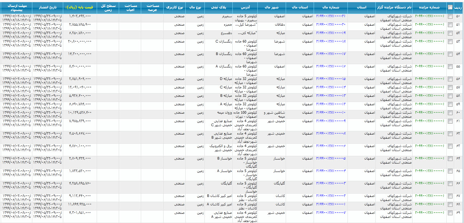
Task: Check the checkbox for row ۵۰
Action: coord(450,17)
